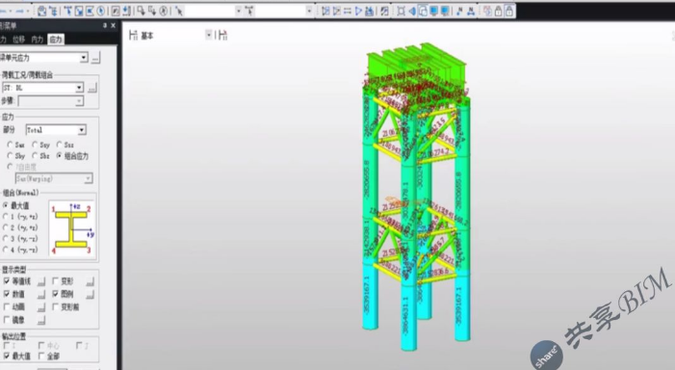The height and width of the screenshot is (370, 675).
Task: Click the diagonal-striped square icon
Action: 384,11
